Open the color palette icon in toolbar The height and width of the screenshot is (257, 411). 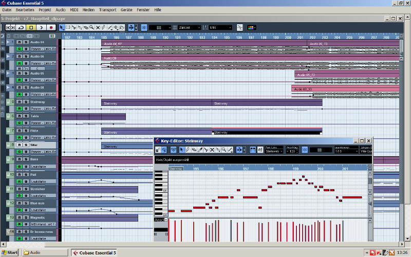pos(252,27)
